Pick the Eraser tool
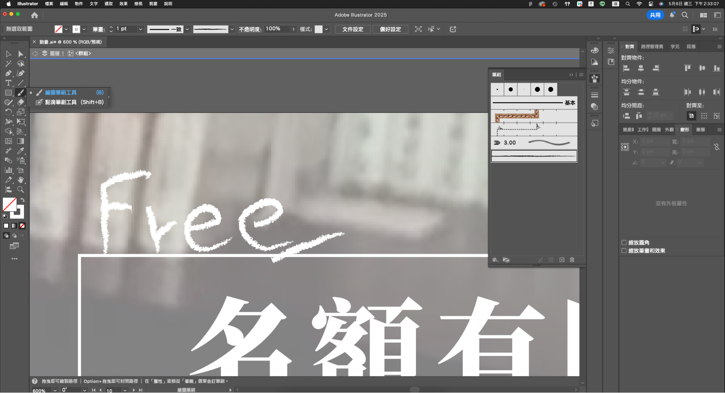 click(21, 103)
